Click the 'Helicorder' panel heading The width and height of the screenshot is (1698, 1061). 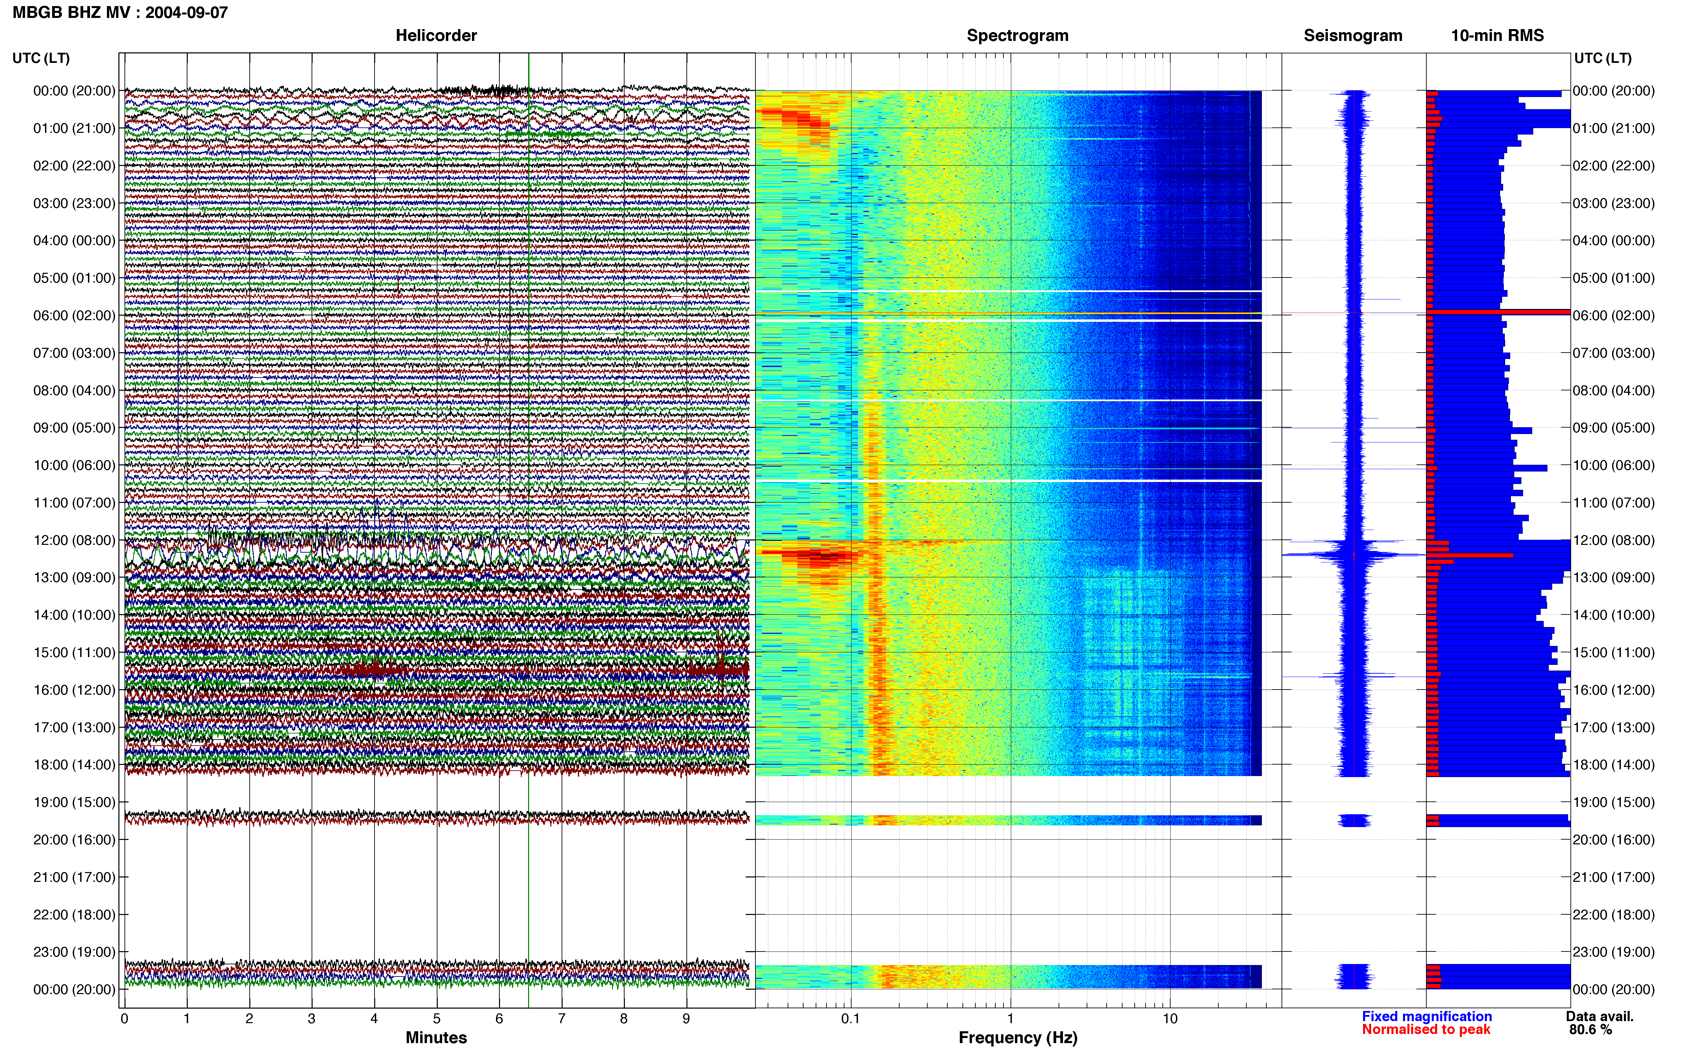pyautogui.click(x=436, y=35)
